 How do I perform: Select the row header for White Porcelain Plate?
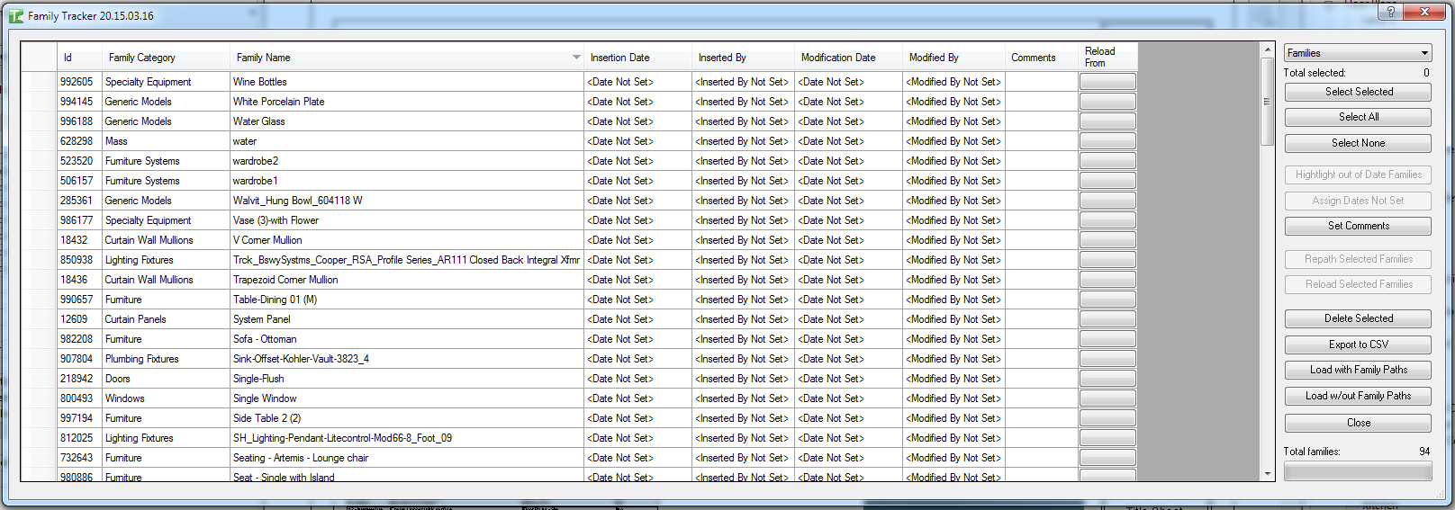[x=39, y=102]
